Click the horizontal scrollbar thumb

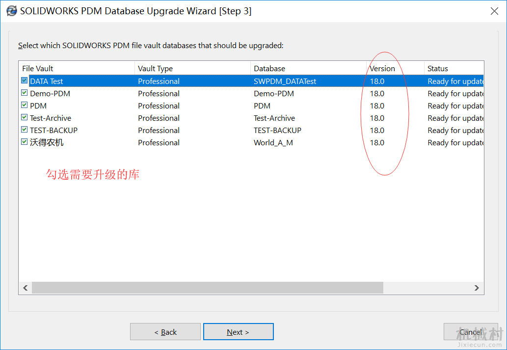207,288
